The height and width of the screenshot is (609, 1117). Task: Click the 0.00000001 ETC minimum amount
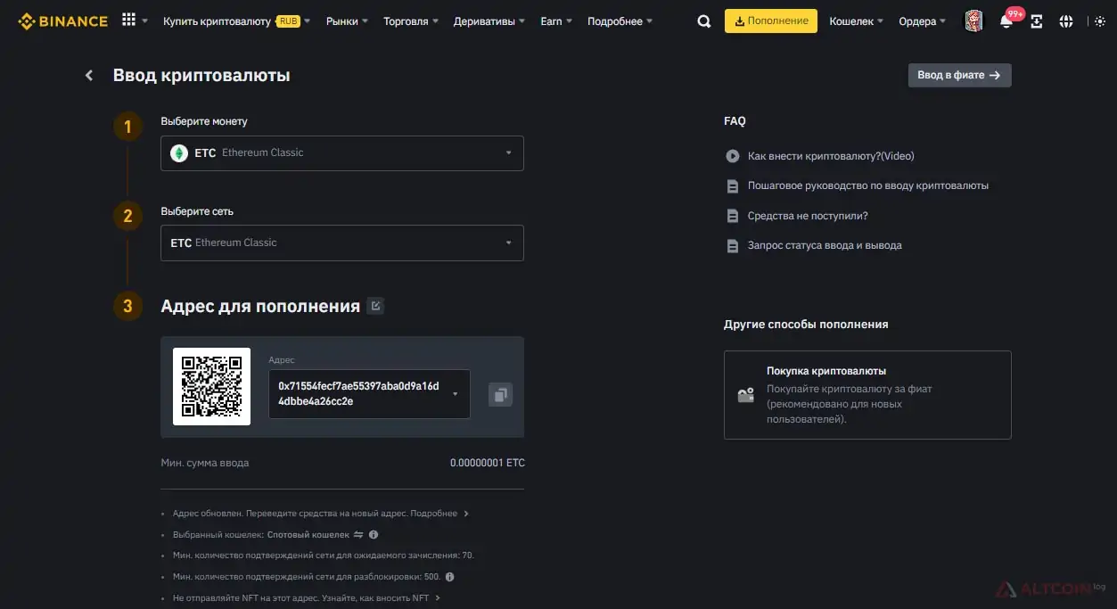coord(488,464)
